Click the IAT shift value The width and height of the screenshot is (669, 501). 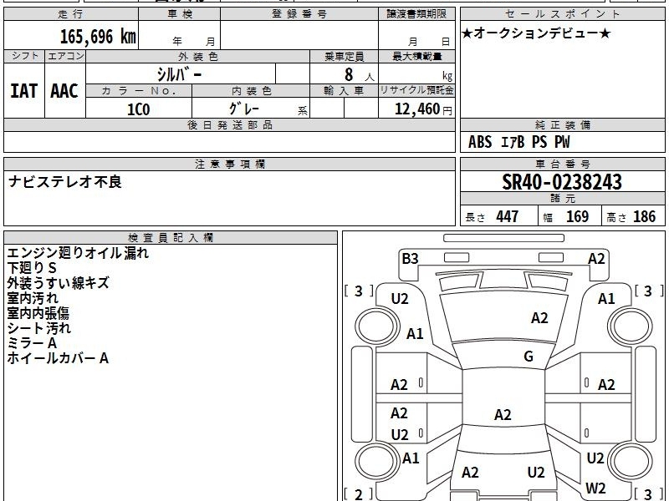24,91
